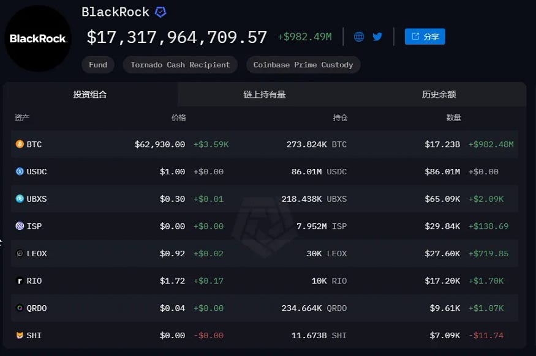536x356 pixels.
Task: Click the $9.61K QRDO value
Action: (445, 308)
